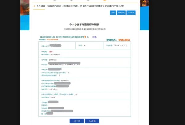Click the 浙江省居住证 residence permit type value

pyautogui.click(x=55, y=55)
